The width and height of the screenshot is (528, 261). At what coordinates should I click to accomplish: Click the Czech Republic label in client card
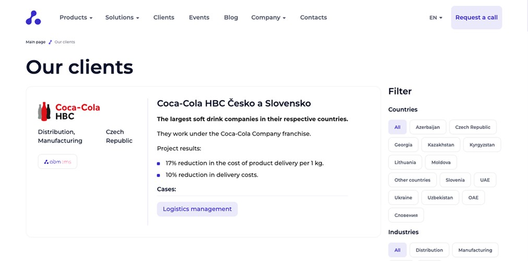[119, 136]
